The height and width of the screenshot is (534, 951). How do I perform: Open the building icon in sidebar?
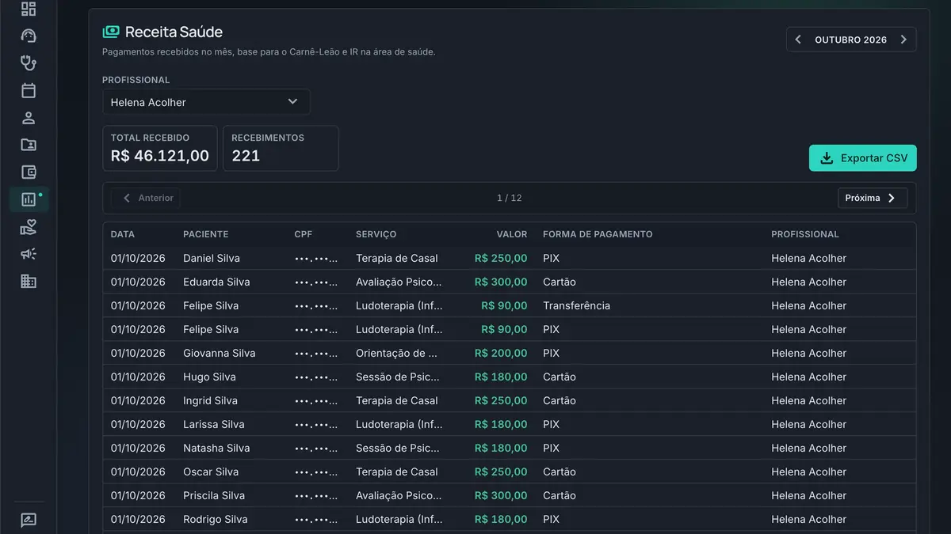click(x=29, y=281)
